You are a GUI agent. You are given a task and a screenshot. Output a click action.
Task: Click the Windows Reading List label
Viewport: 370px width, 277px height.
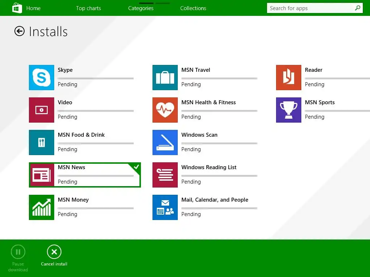tap(209, 167)
